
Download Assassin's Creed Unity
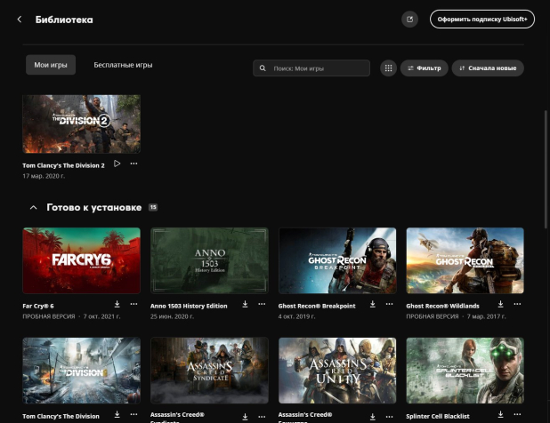(x=373, y=417)
